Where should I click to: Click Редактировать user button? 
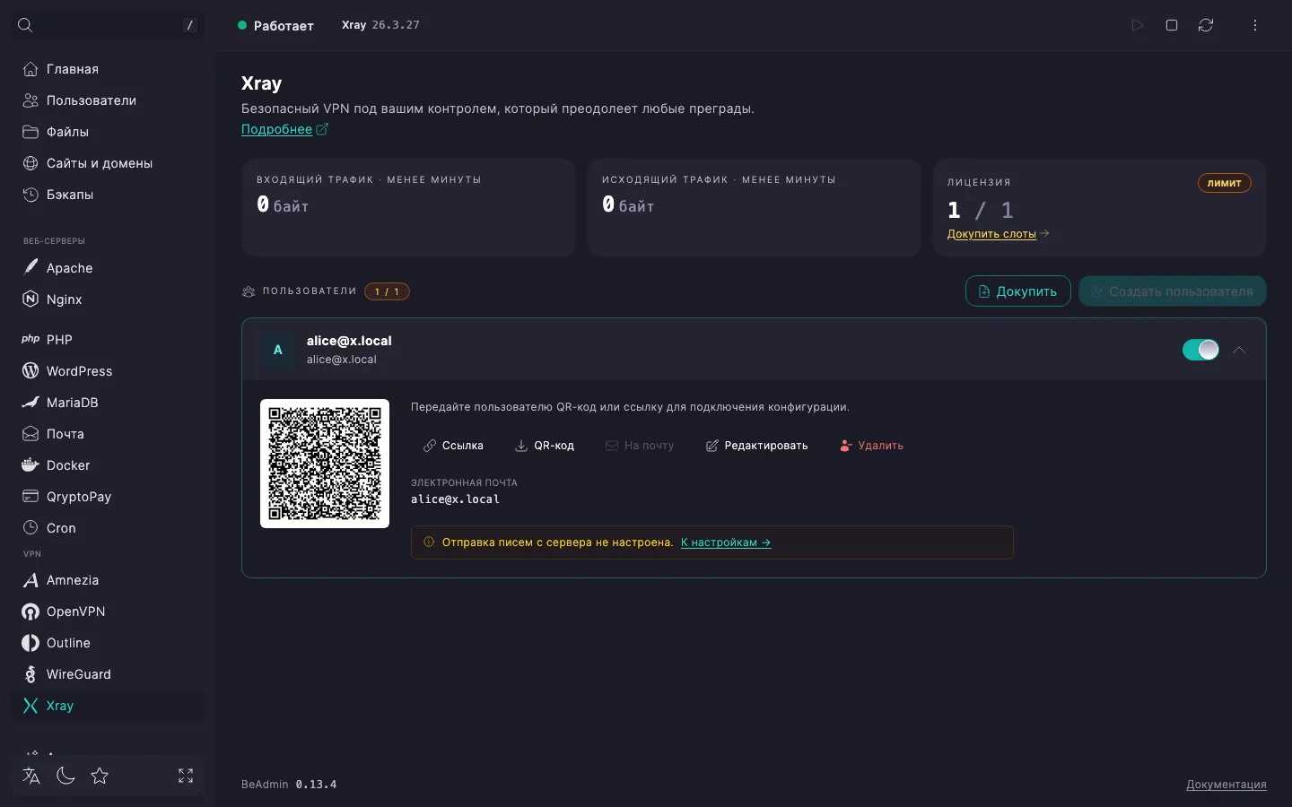[x=756, y=446]
